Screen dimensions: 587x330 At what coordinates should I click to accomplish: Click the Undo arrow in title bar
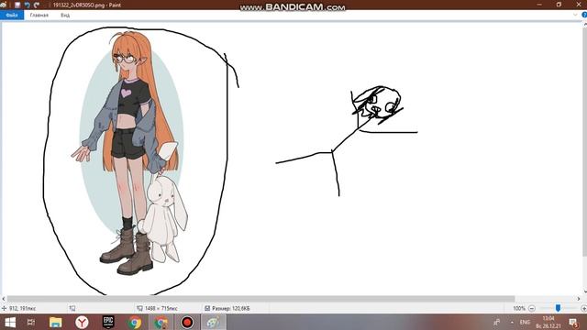(27, 5)
